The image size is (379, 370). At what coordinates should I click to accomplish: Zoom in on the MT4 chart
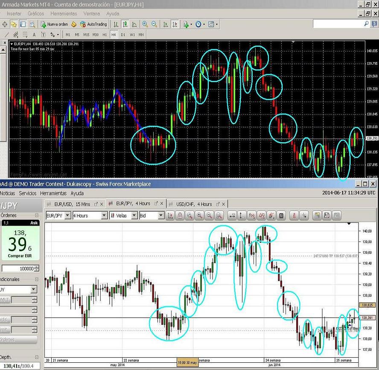pos(145,25)
